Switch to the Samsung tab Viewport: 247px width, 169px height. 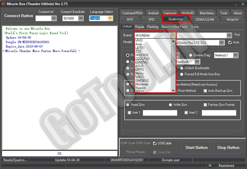point(170,13)
